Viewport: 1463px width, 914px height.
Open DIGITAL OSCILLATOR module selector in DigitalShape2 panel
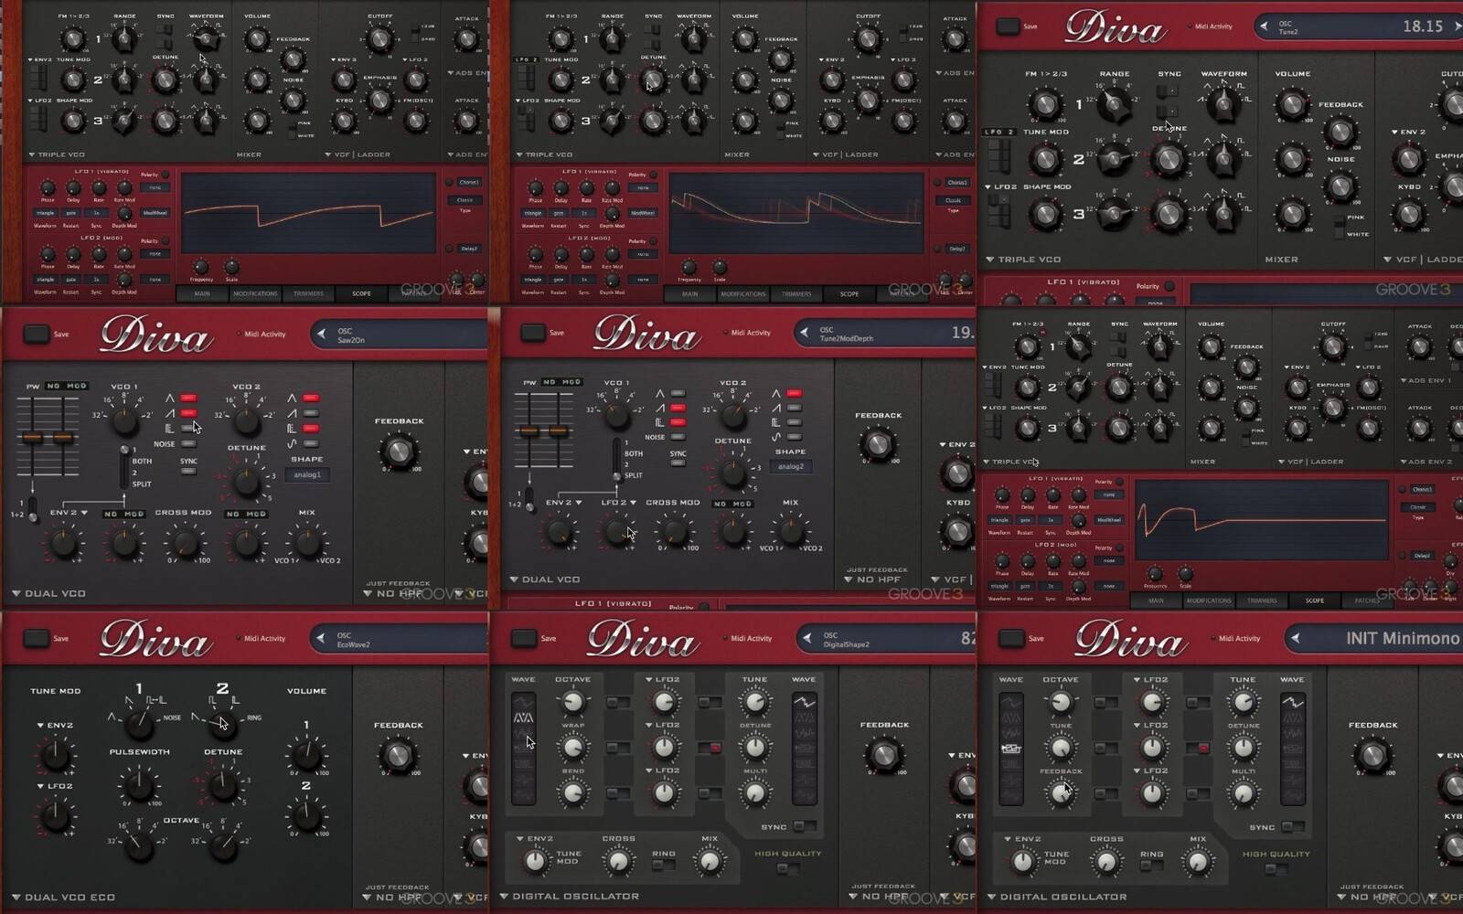pyautogui.click(x=570, y=896)
